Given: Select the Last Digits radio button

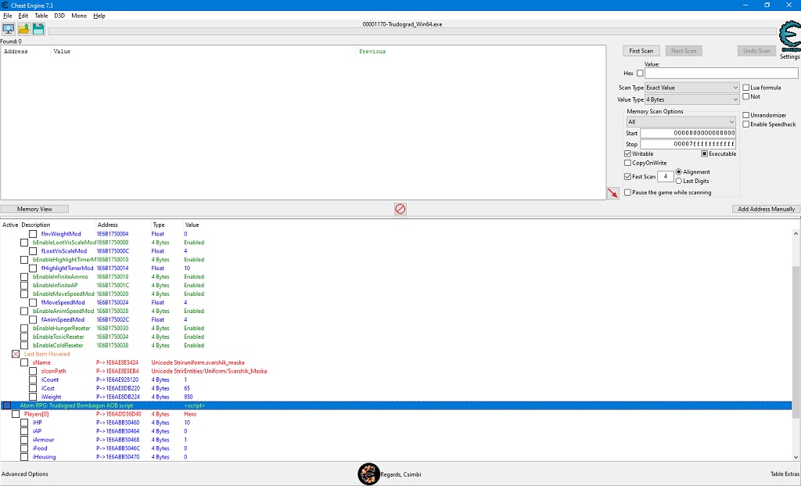Looking at the screenshot, I should tap(678, 181).
